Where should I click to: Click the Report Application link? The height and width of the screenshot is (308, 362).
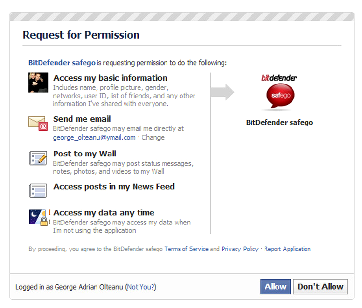click(x=288, y=249)
